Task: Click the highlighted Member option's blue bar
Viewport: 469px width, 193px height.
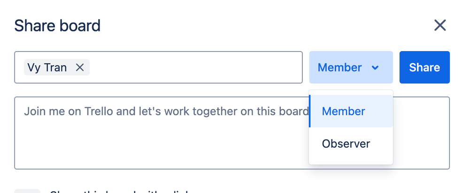Action: [x=309, y=111]
